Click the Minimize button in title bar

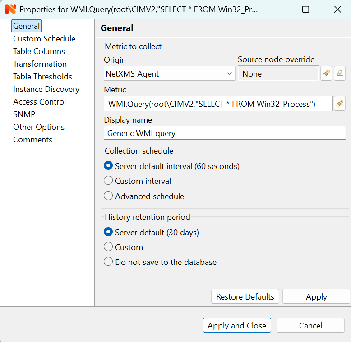[274, 9]
